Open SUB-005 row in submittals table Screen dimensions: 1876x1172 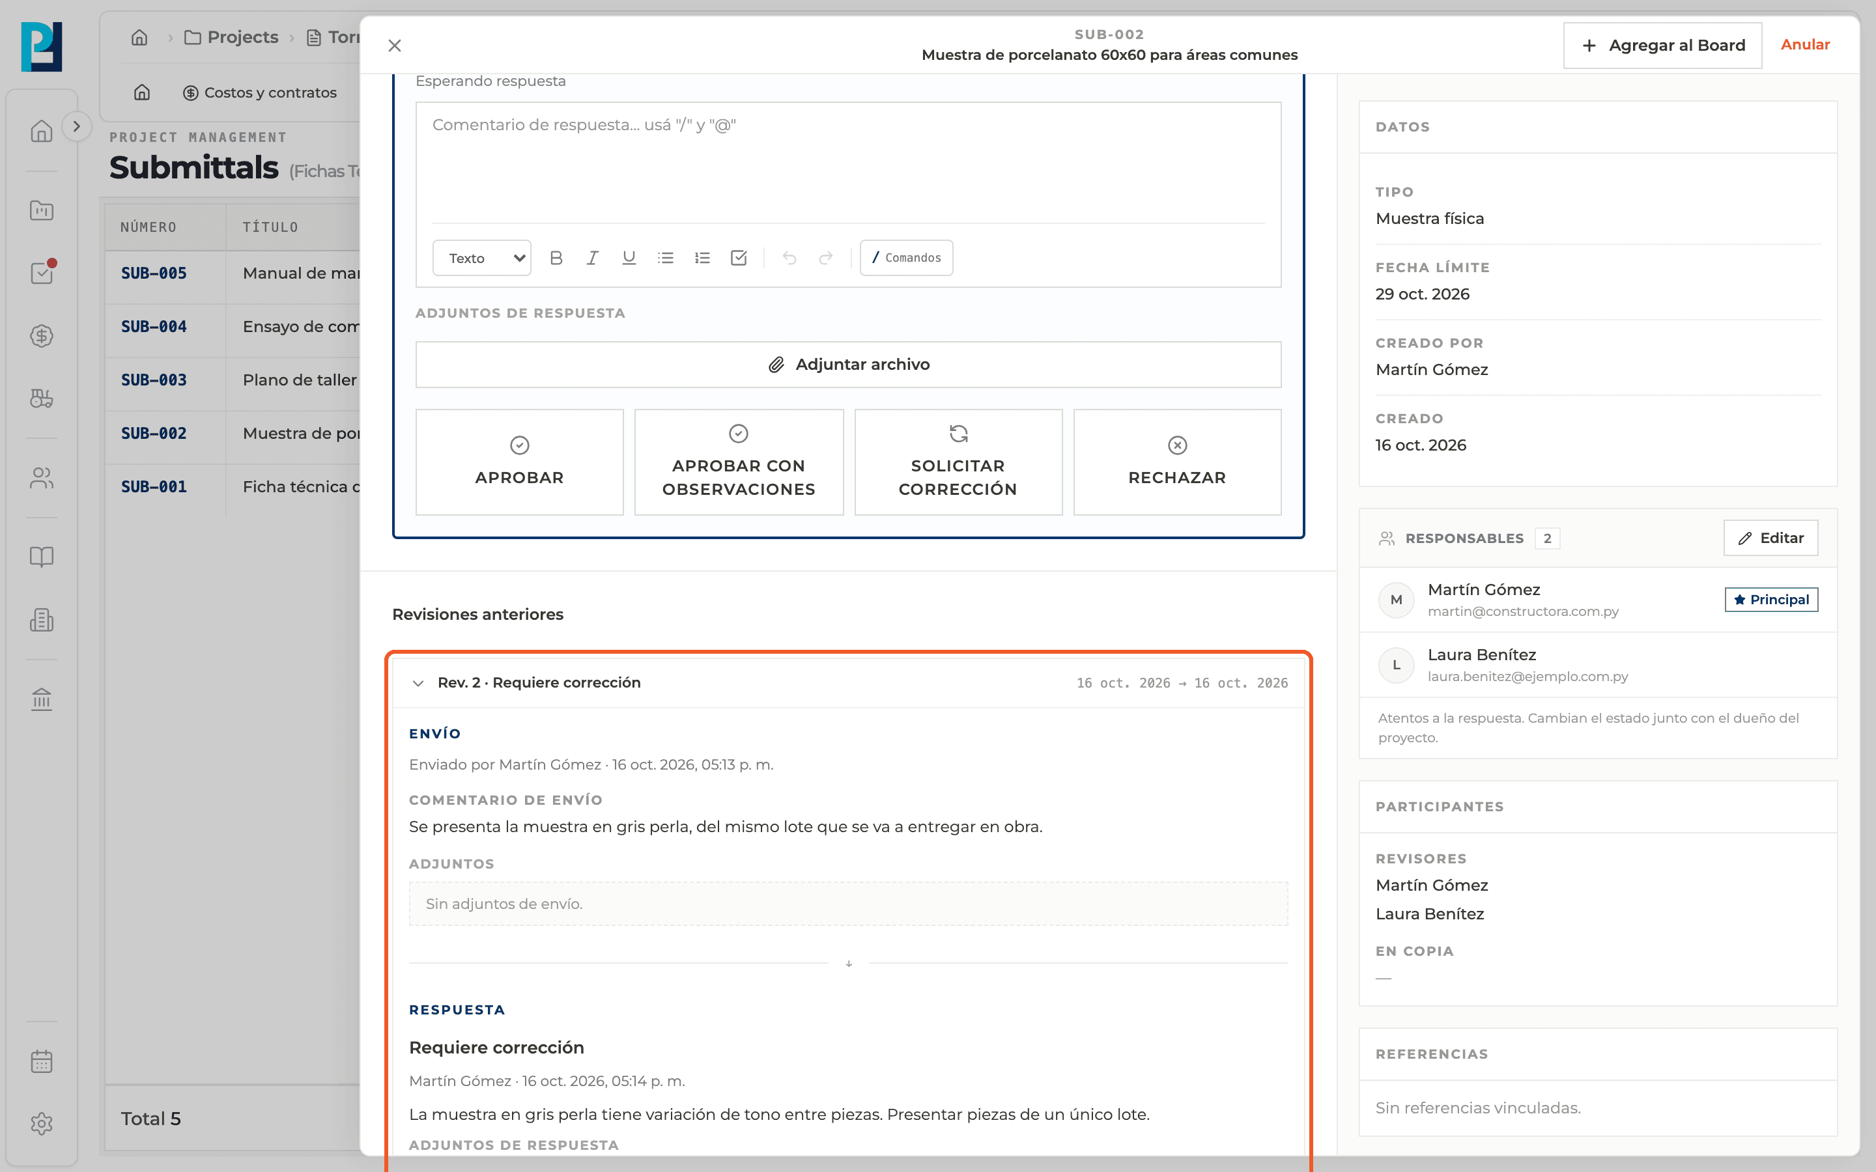[233, 273]
